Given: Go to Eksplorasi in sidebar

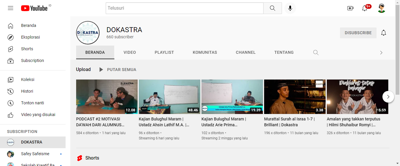Looking at the screenshot, I should pyautogui.click(x=30, y=37).
